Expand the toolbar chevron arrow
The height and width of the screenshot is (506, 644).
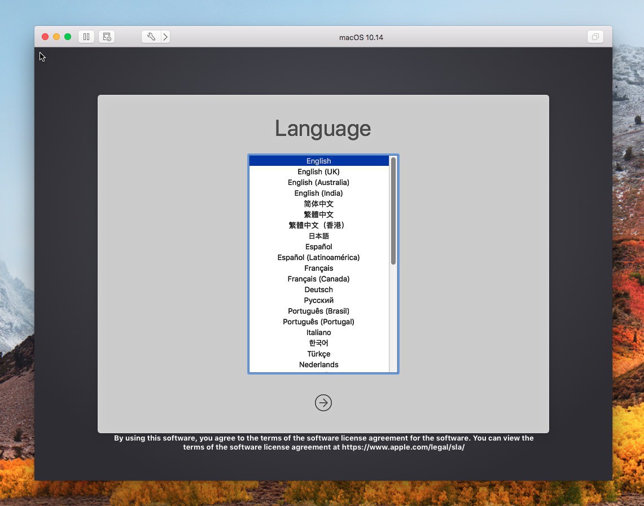point(165,37)
